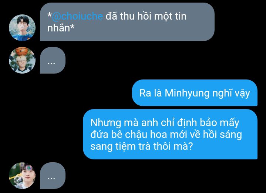
Task: Select the '...' bubble beside basketball avatar
Action: pos(53,60)
